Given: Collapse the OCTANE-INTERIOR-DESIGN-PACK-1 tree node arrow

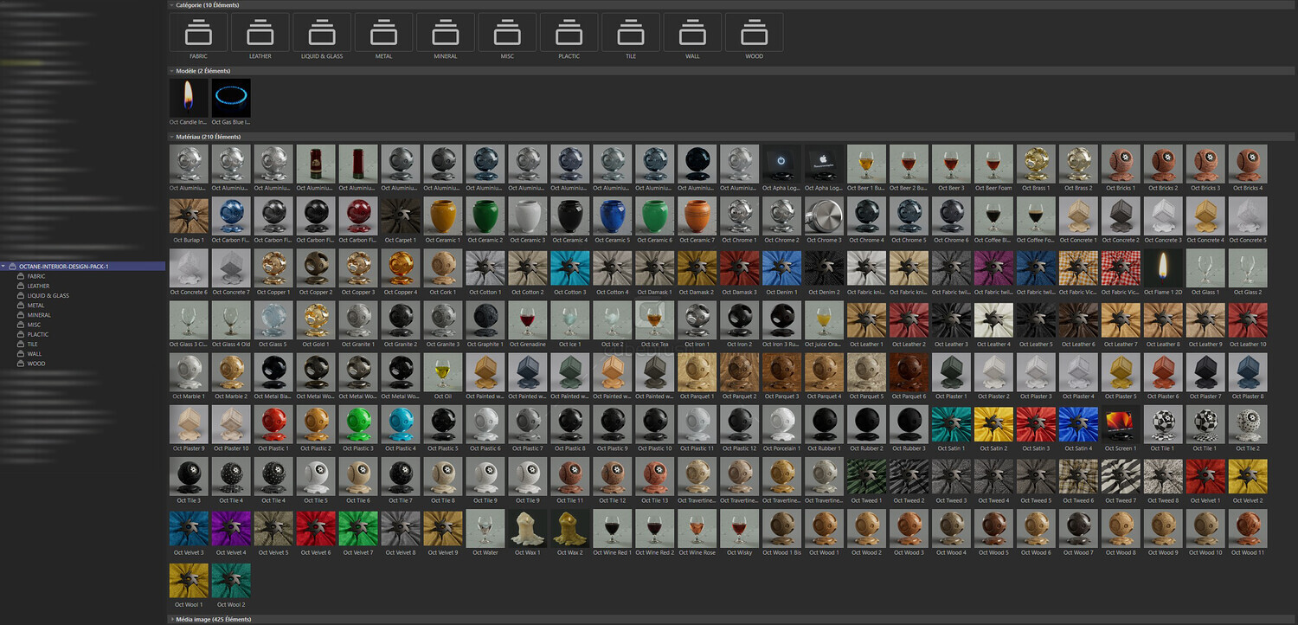Looking at the screenshot, I should pos(3,267).
